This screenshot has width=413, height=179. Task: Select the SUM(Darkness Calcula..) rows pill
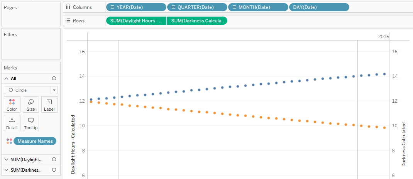[x=197, y=21]
